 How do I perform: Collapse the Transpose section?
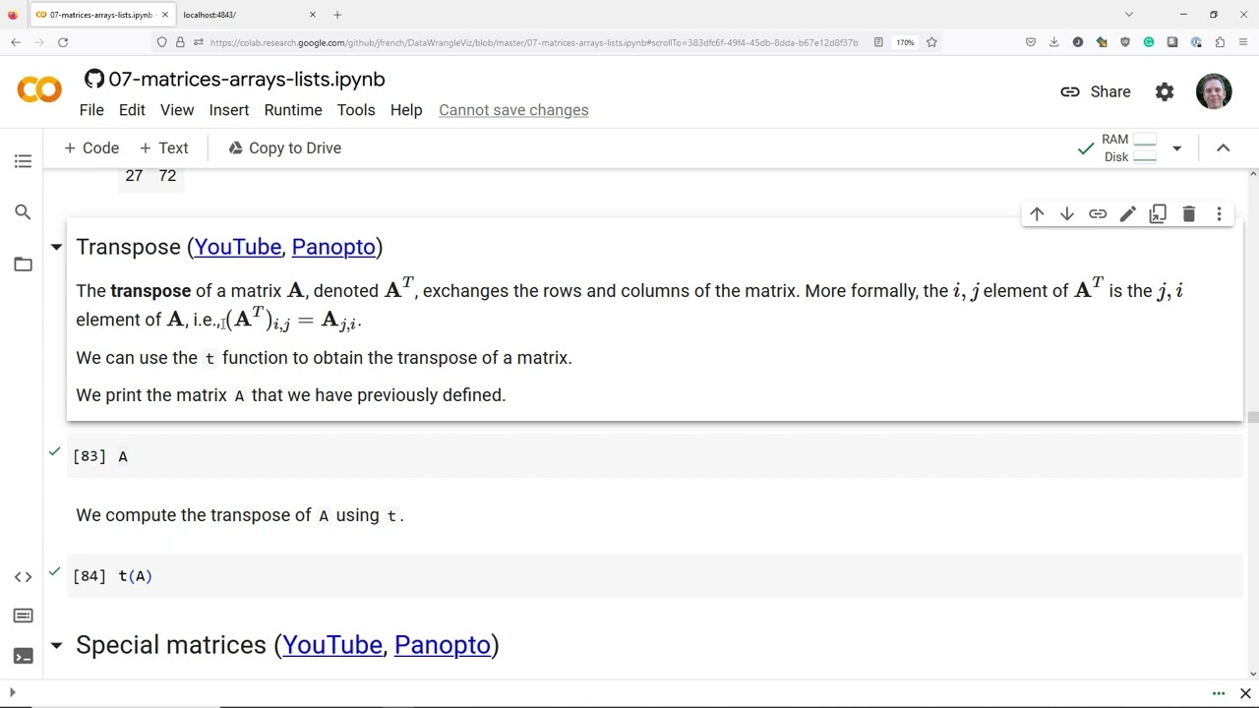(x=56, y=247)
